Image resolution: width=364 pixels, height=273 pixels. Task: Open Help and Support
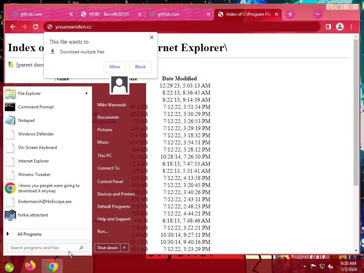pos(114,219)
